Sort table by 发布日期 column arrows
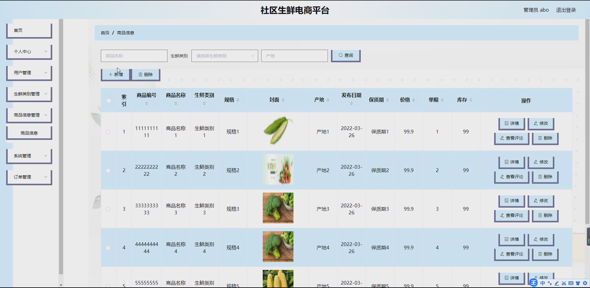 click(x=351, y=104)
